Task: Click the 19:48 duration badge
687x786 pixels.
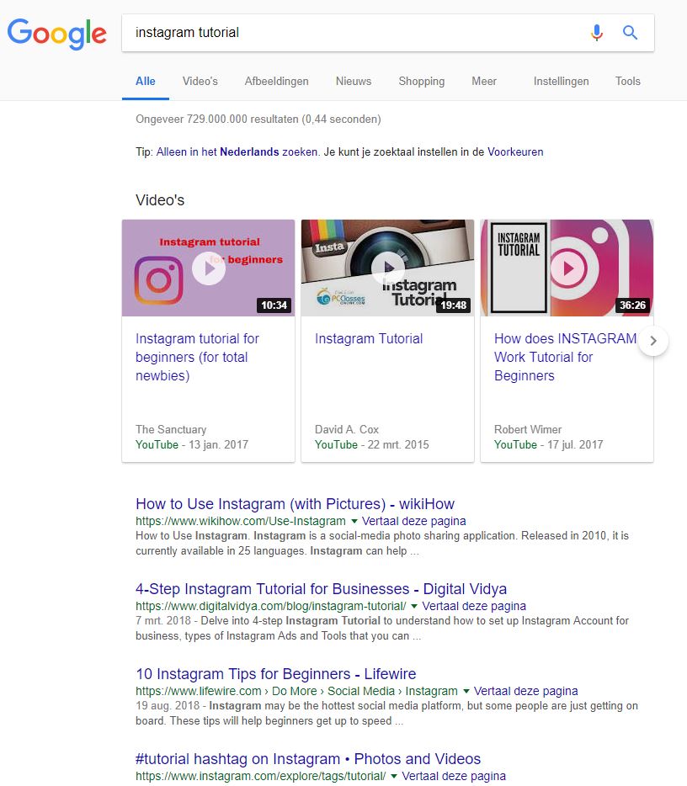Action: click(x=453, y=305)
